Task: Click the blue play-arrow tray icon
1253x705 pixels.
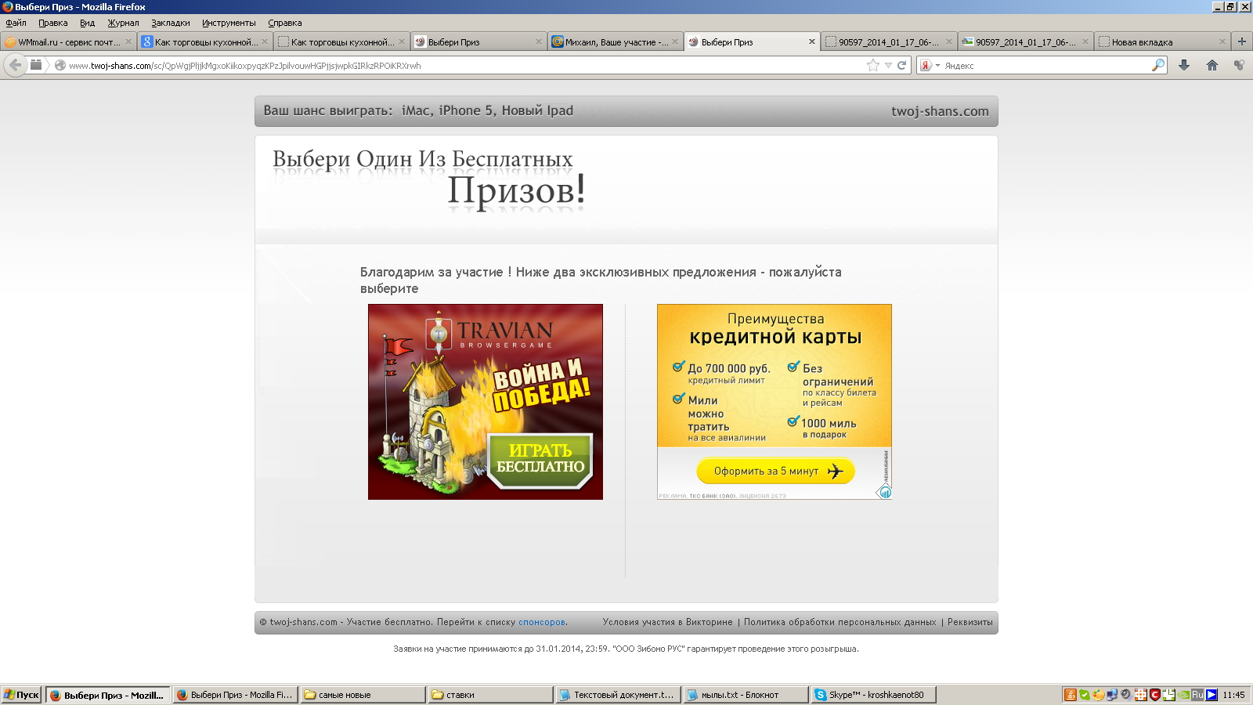Action: [x=1211, y=695]
